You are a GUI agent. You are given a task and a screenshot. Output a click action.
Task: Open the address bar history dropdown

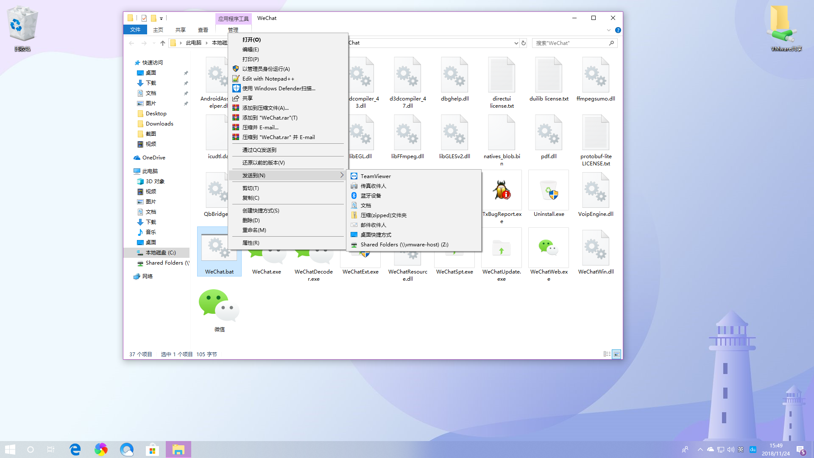pos(516,43)
